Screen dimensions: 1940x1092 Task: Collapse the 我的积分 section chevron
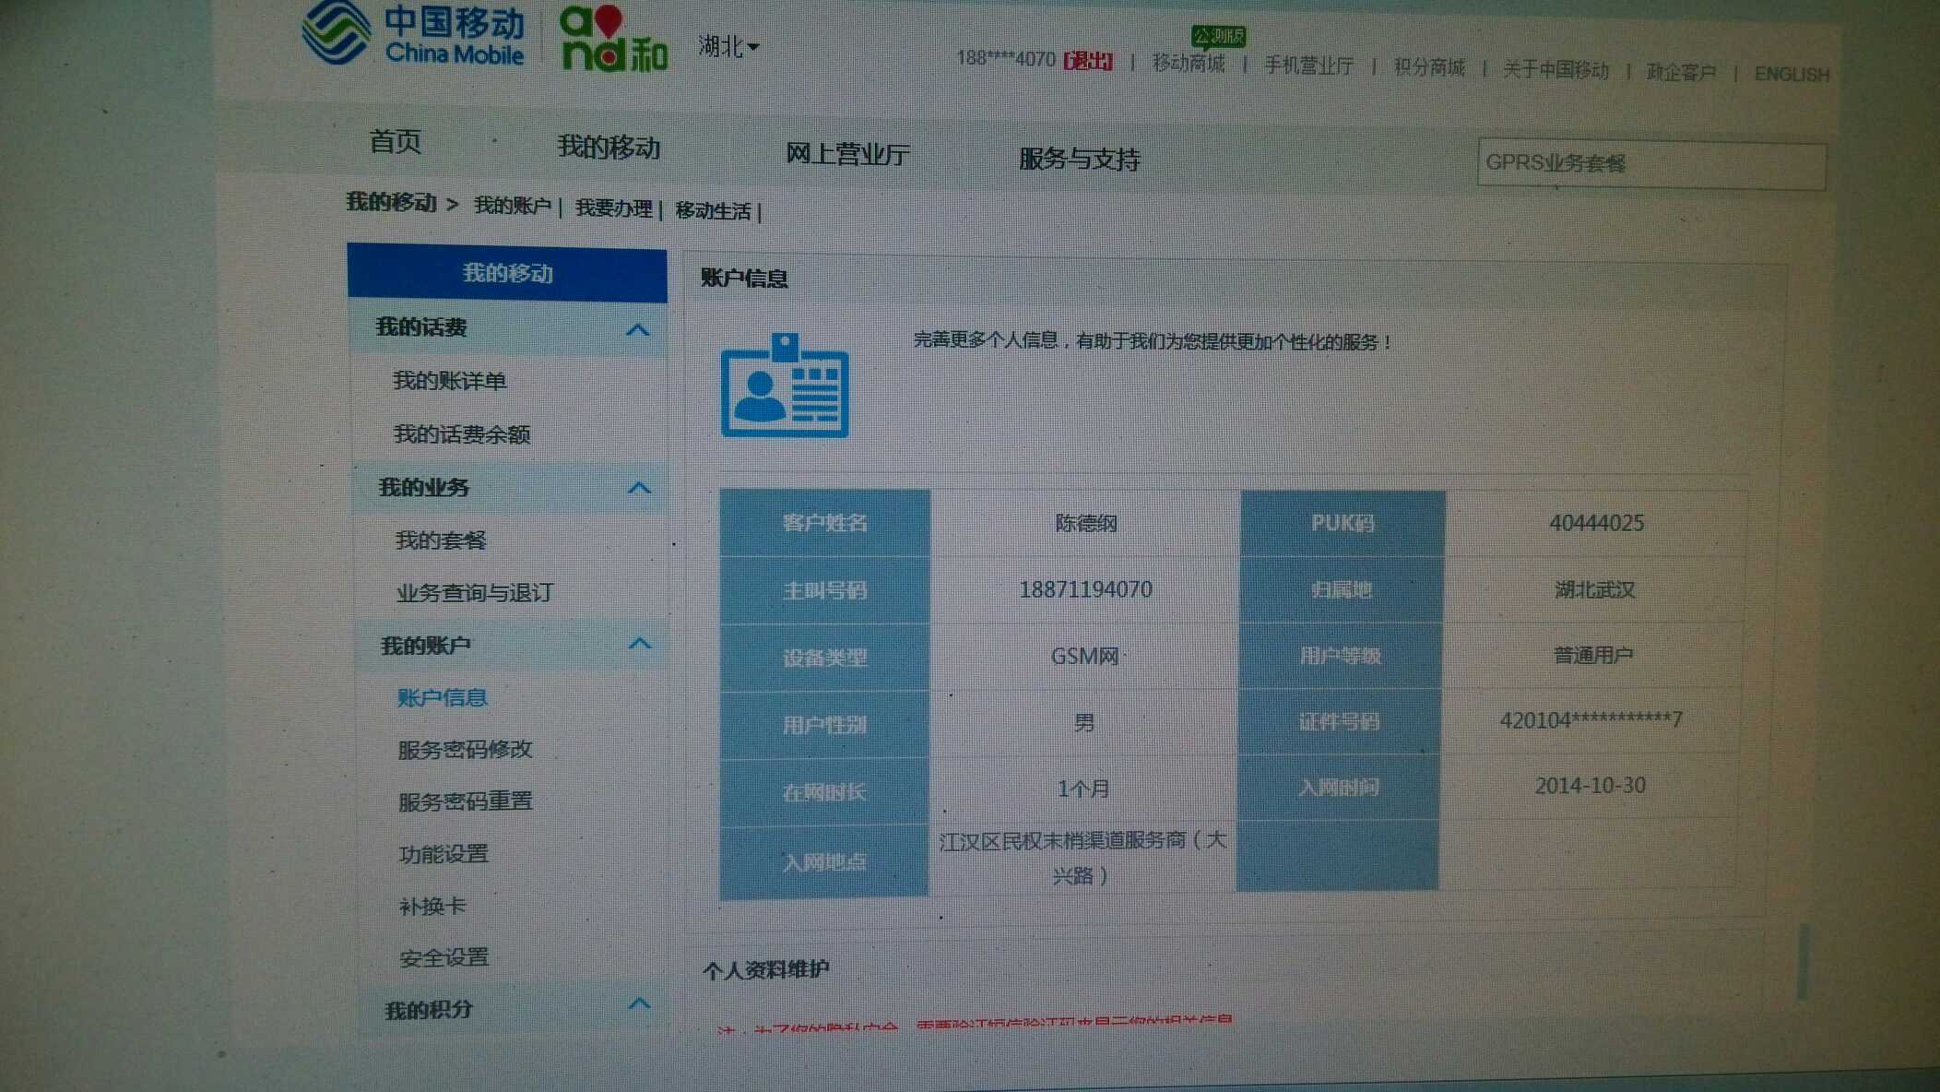point(640,1004)
